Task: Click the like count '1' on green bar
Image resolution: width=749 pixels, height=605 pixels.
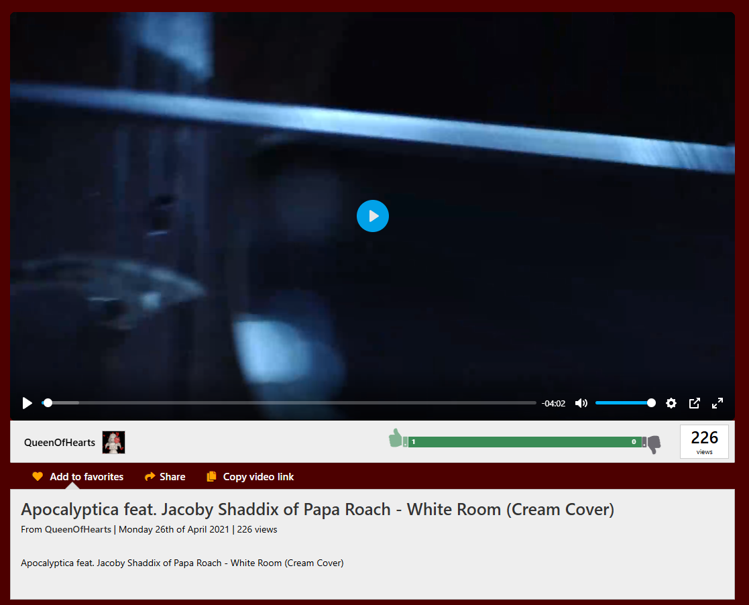Action: (x=414, y=442)
